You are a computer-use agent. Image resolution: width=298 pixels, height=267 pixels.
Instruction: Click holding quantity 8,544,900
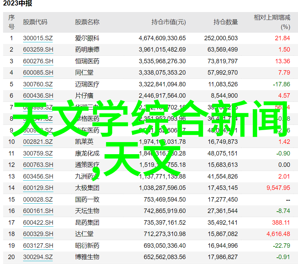(224, 95)
